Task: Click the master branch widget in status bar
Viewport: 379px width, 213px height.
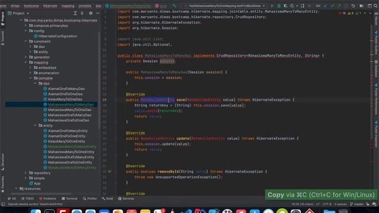Action: (357, 204)
